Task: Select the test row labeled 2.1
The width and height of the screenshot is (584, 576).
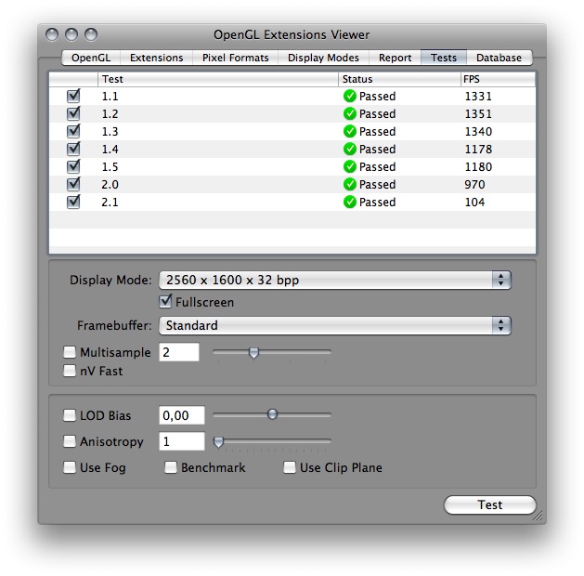Action: click(292, 202)
